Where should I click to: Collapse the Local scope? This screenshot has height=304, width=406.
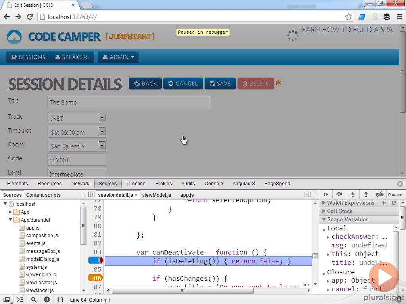click(324, 230)
